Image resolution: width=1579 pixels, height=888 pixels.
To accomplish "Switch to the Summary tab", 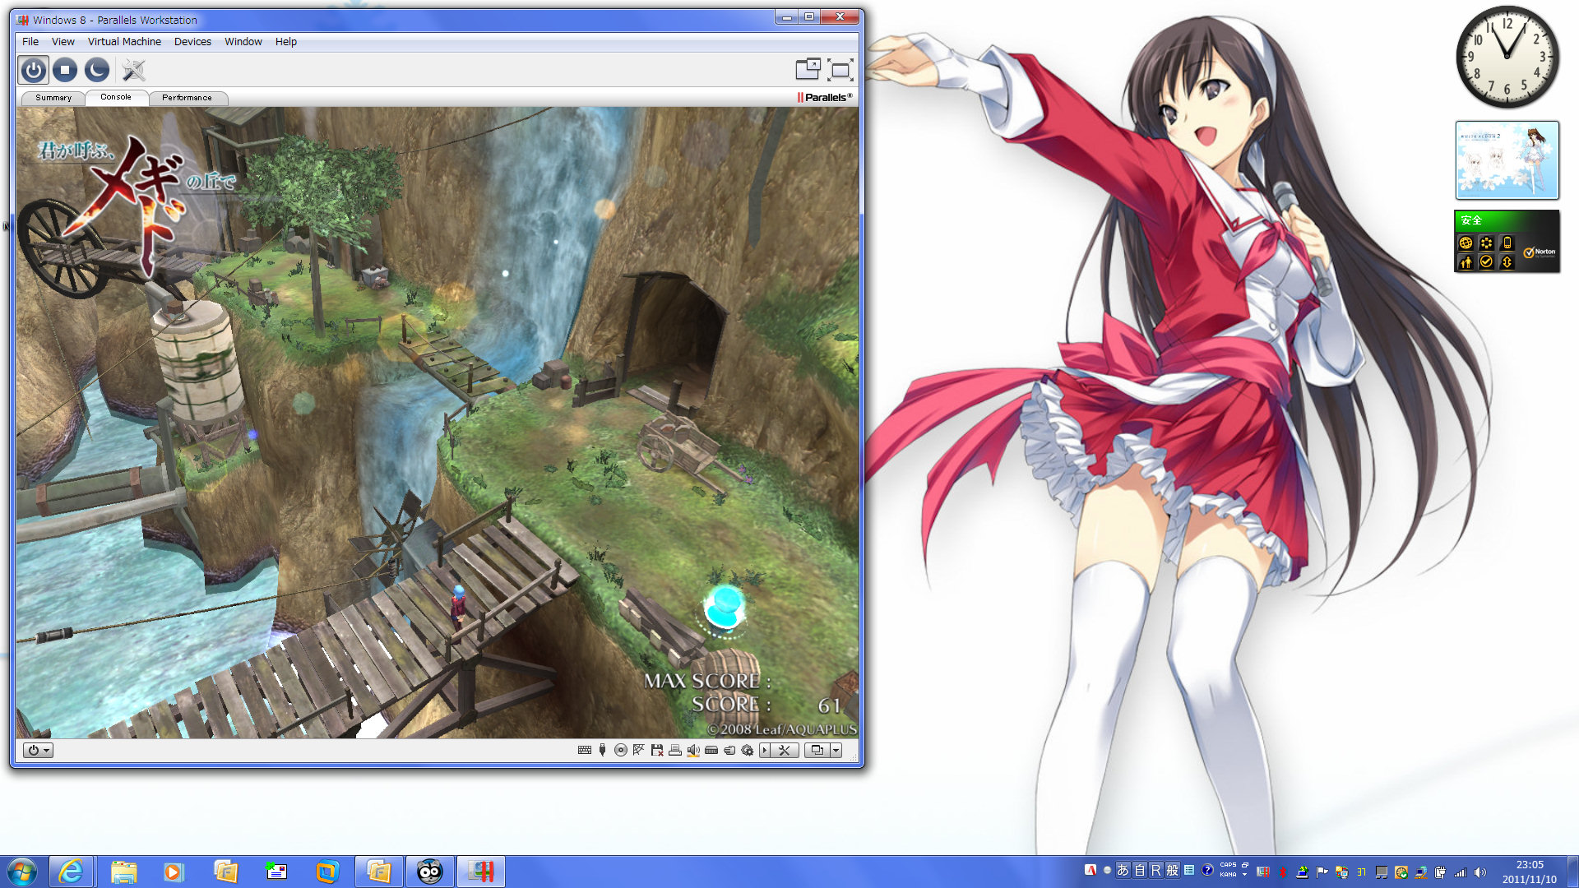I will pos(53,98).
